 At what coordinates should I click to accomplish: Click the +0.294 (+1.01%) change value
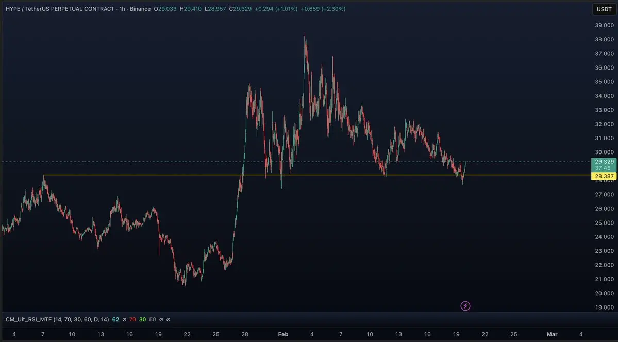point(276,9)
